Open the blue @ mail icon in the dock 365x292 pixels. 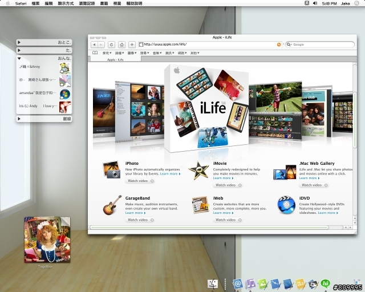point(238,284)
